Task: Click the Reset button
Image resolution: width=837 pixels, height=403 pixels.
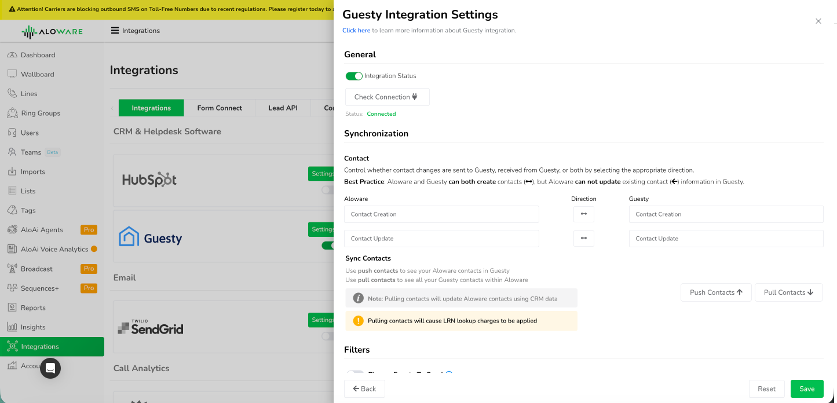Action: coord(766,389)
